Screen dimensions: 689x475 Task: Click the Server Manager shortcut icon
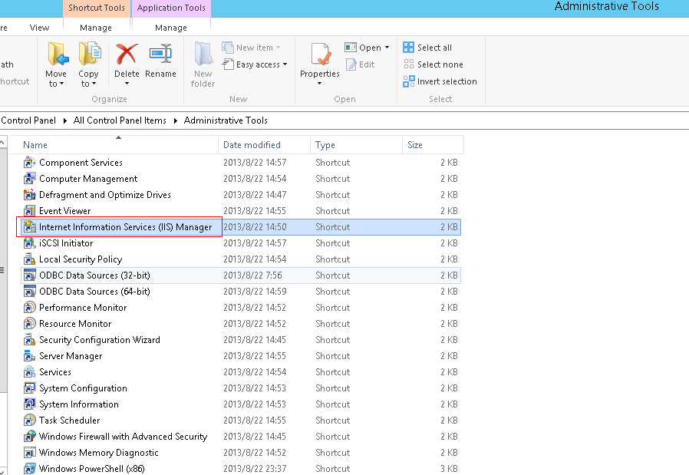click(x=29, y=356)
